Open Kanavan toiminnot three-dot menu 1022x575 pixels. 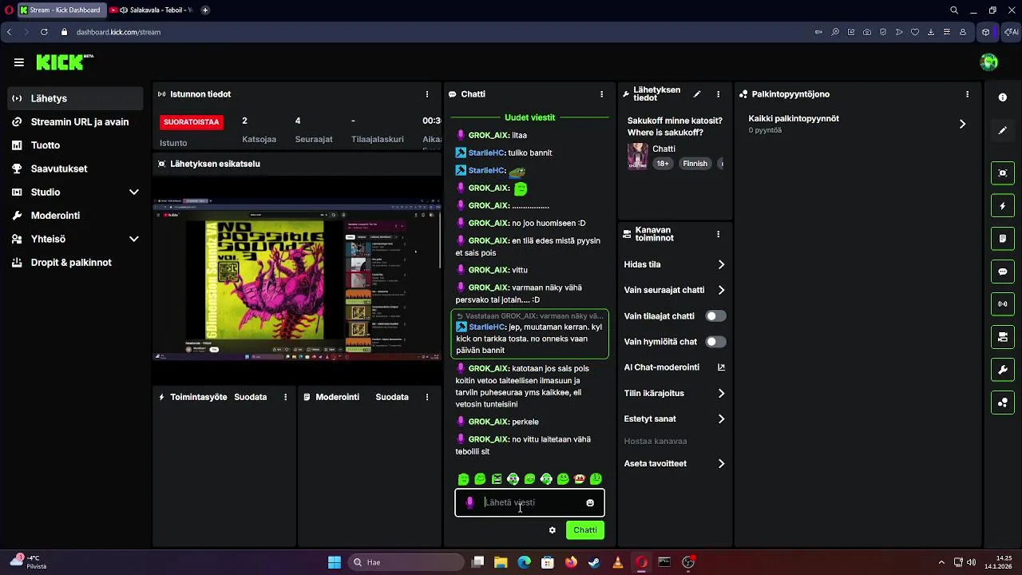(719, 234)
